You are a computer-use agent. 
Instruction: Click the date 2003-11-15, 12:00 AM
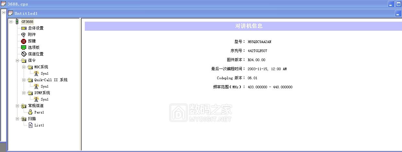tap(267, 69)
